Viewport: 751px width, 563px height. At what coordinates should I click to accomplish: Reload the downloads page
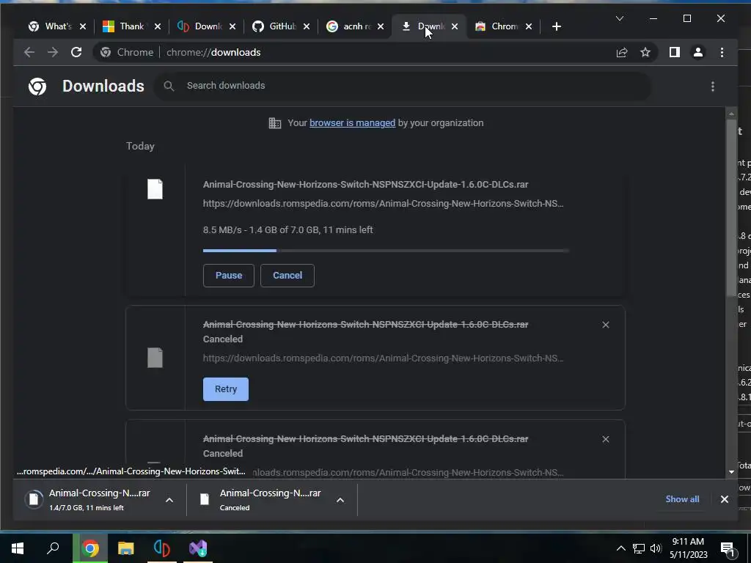(76, 52)
